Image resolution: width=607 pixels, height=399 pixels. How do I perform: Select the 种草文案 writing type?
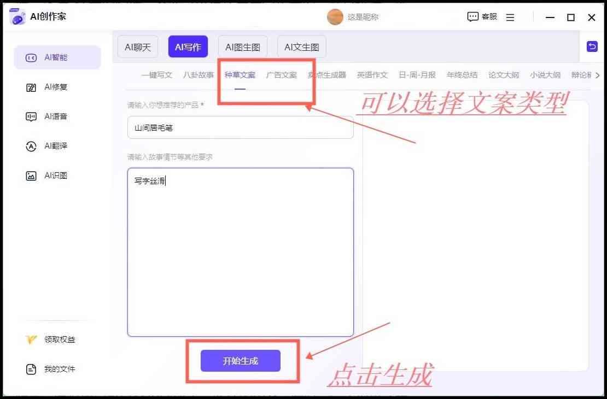coord(240,75)
